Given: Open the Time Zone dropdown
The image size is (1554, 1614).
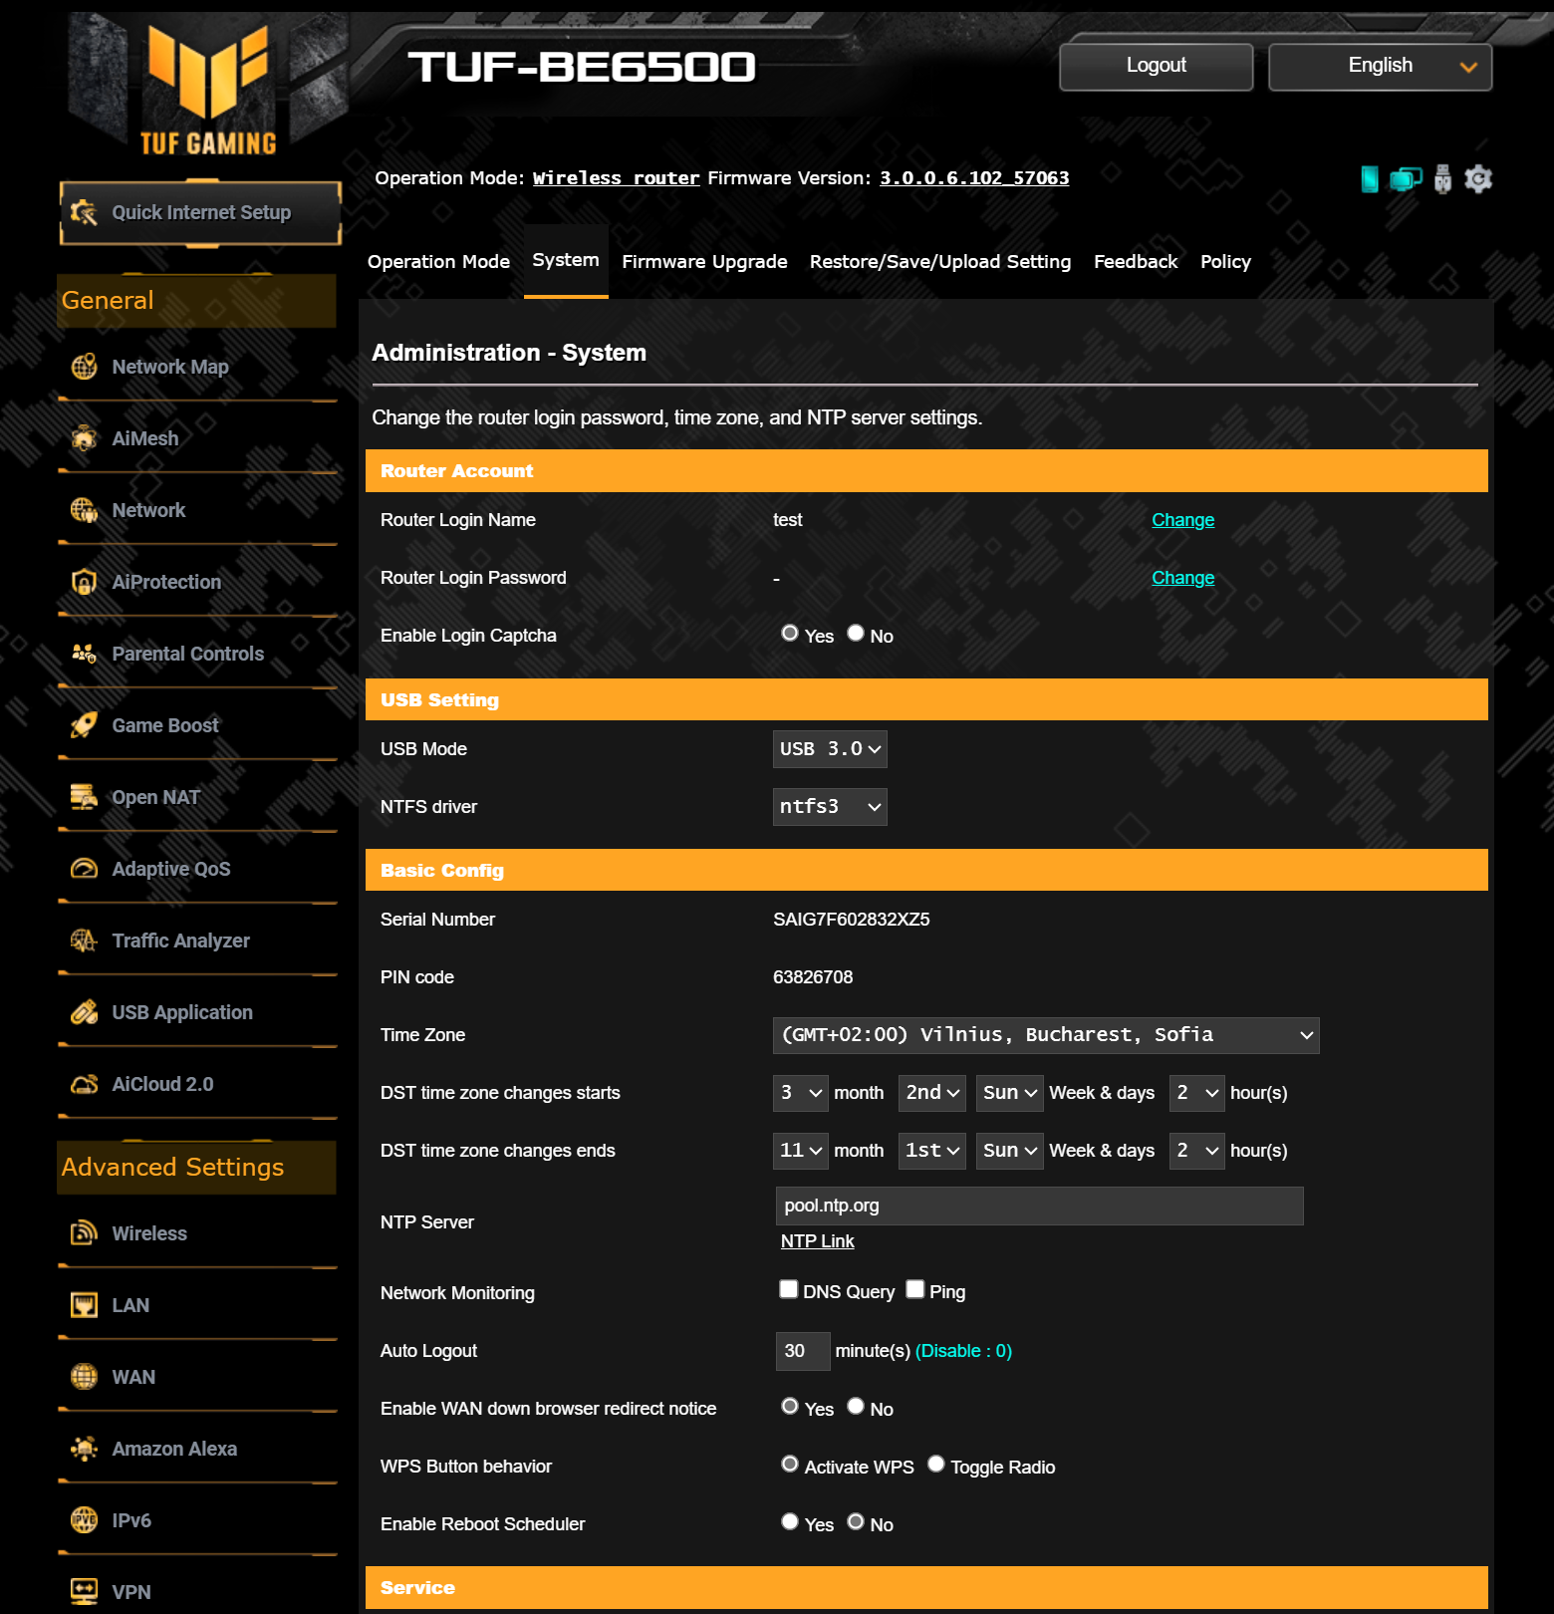Looking at the screenshot, I should (1046, 1035).
